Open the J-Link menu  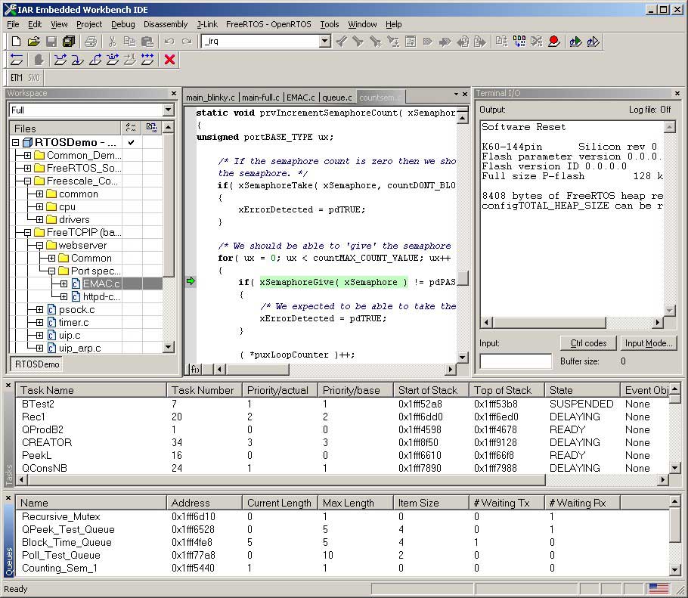[x=207, y=24]
